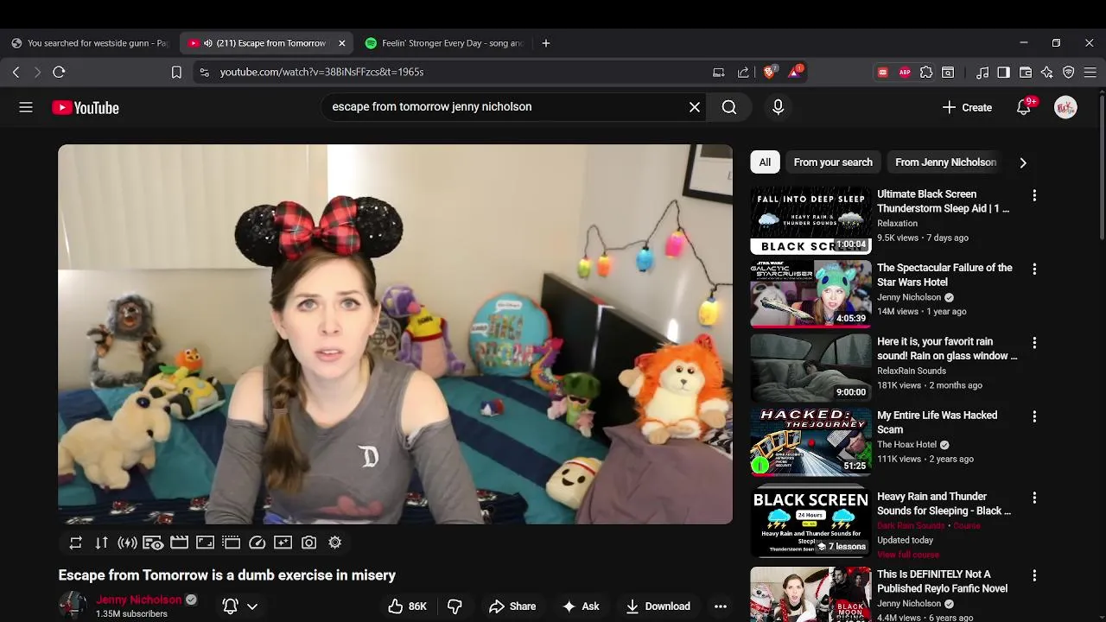Open options for Ultimate Black Screen Thunderstorm video
The width and height of the screenshot is (1106, 622).
click(x=1034, y=195)
